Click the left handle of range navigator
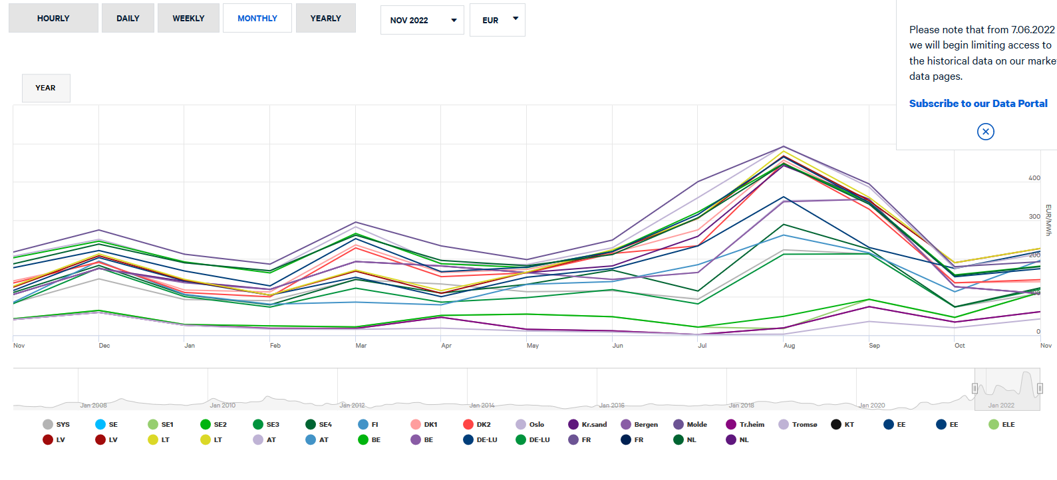Image resolution: width=1057 pixels, height=480 pixels. [x=975, y=389]
